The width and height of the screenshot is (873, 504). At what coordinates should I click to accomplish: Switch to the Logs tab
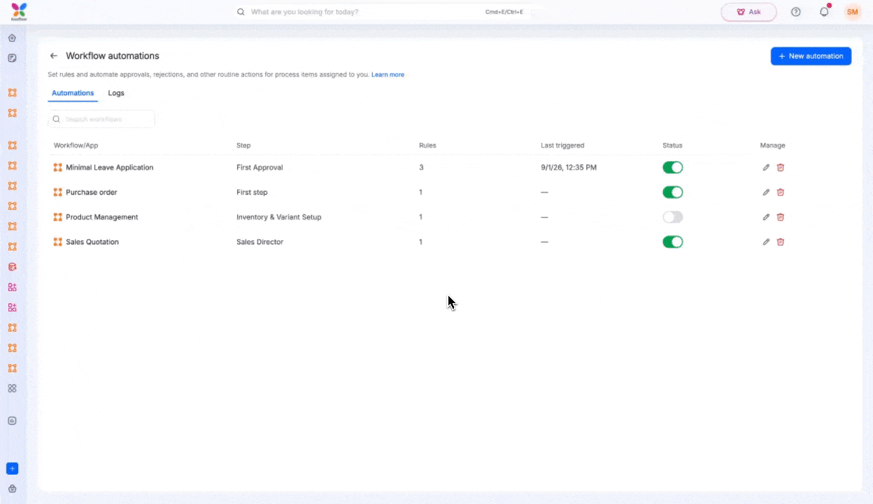116,93
